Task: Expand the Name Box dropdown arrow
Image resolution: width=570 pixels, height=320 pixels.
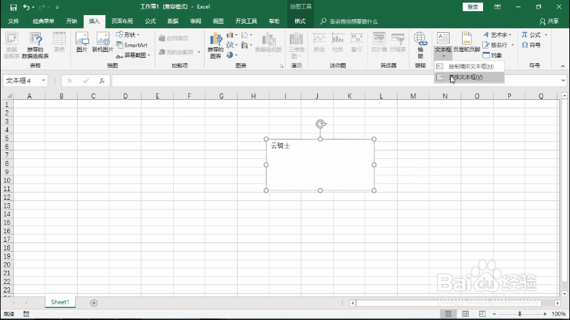Action: click(x=43, y=80)
